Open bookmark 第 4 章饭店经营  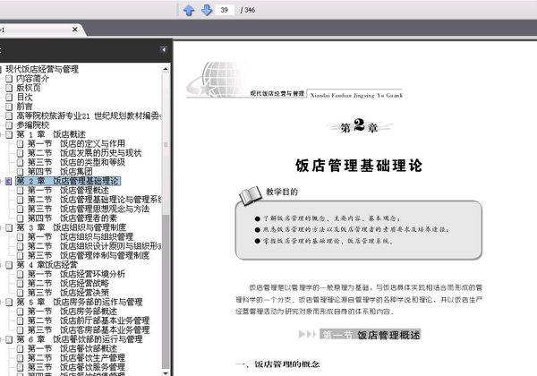pos(47,265)
